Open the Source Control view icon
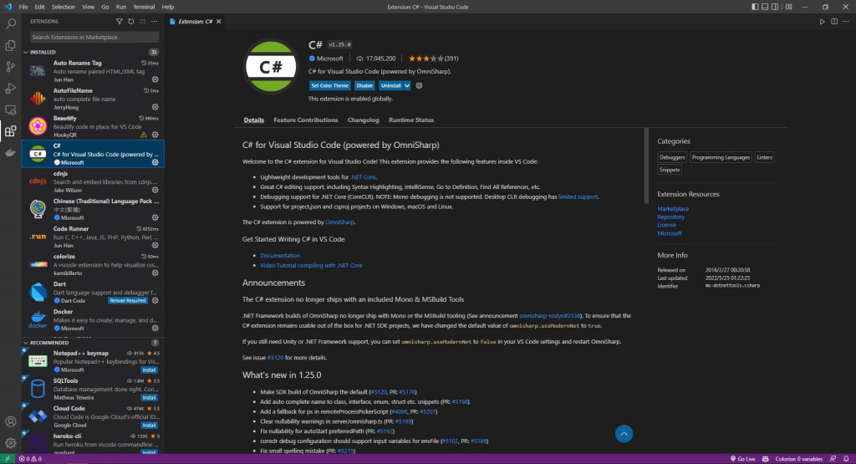This screenshot has height=464, width=856. pos(10,67)
